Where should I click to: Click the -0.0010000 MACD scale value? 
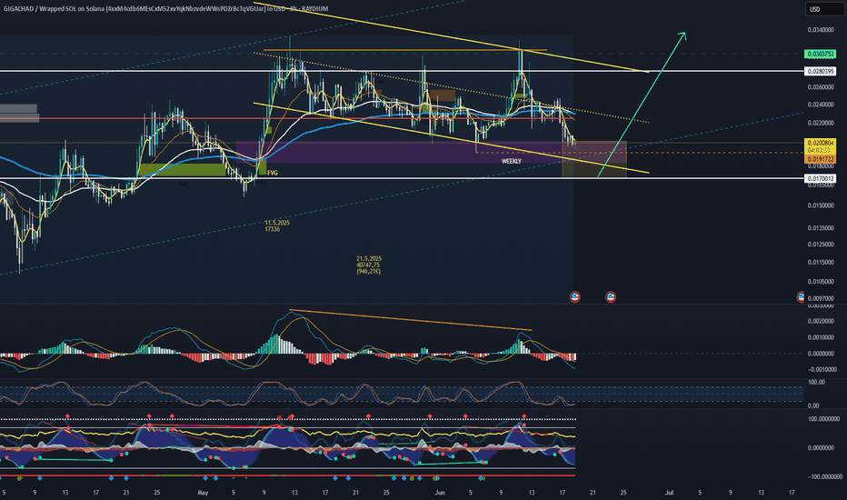821,370
